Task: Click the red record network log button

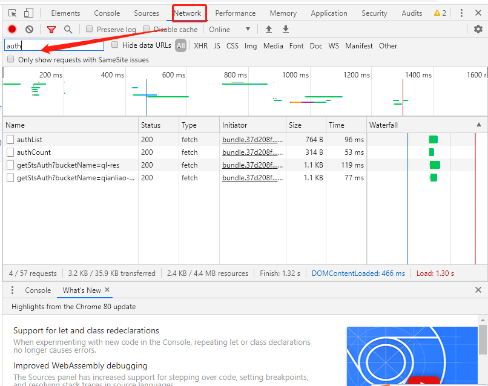Action: (x=12, y=29)
